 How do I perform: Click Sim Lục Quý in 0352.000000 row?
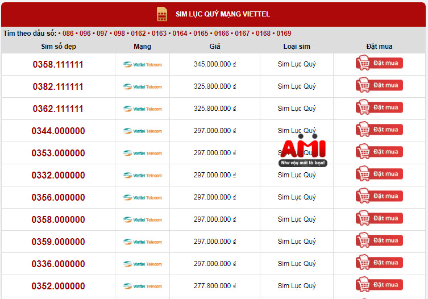297,286
